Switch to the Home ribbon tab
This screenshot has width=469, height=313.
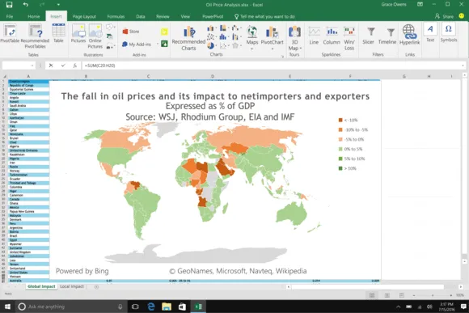click(x=33, y=16)
